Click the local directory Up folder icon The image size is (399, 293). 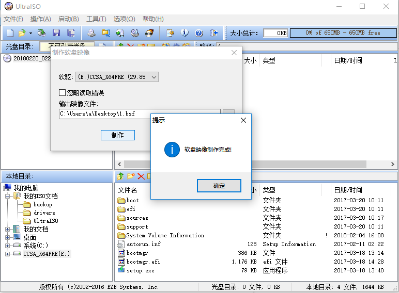coord(120,176)
